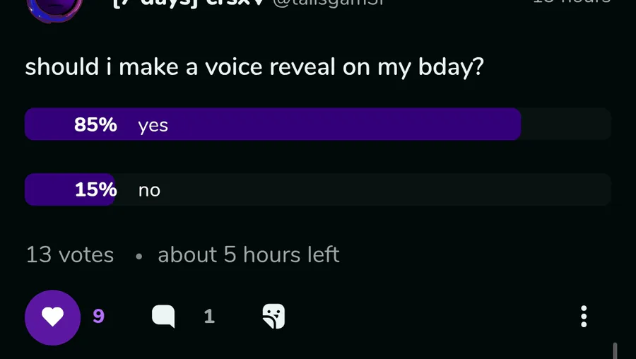
Task: Click the post timestamp at top right
Action: pos(571,2)
